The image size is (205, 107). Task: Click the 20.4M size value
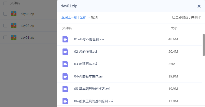173,52
